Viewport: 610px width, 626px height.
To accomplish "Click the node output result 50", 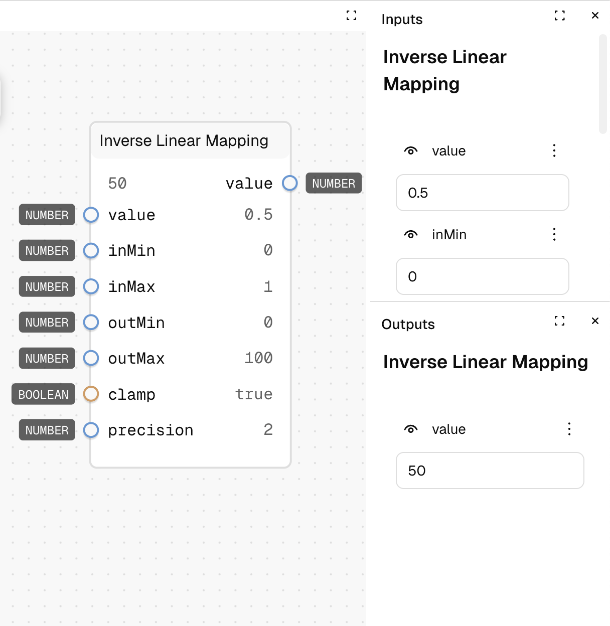I will click(117, 183).
